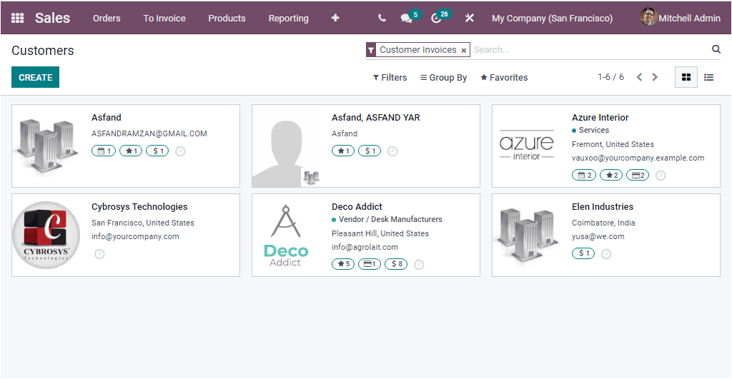
Task: Click Elen Industries' sales dollar badge
Action: coord(583,253)
